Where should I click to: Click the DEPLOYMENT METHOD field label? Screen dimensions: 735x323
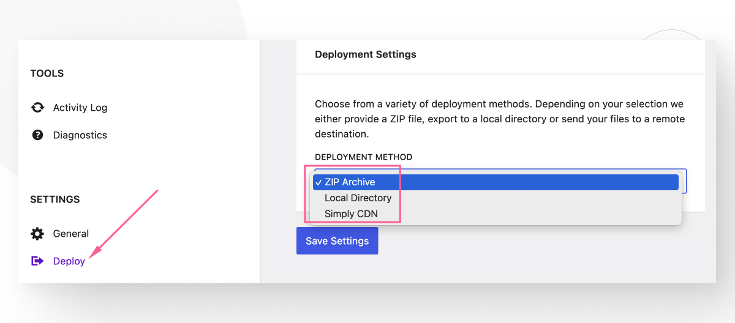point(363,157)
